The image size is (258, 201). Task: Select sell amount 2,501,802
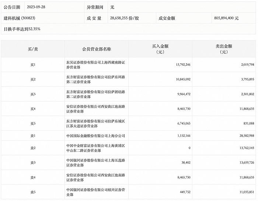point(248,94)
